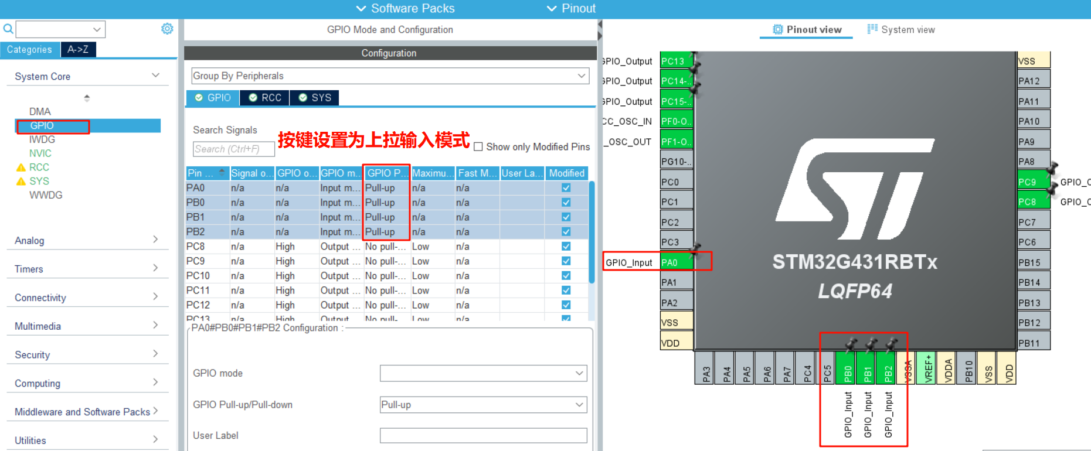The image size is (1091, 451).
Task: Sort table by Pin column header
Action: click(x=207, y=173)
